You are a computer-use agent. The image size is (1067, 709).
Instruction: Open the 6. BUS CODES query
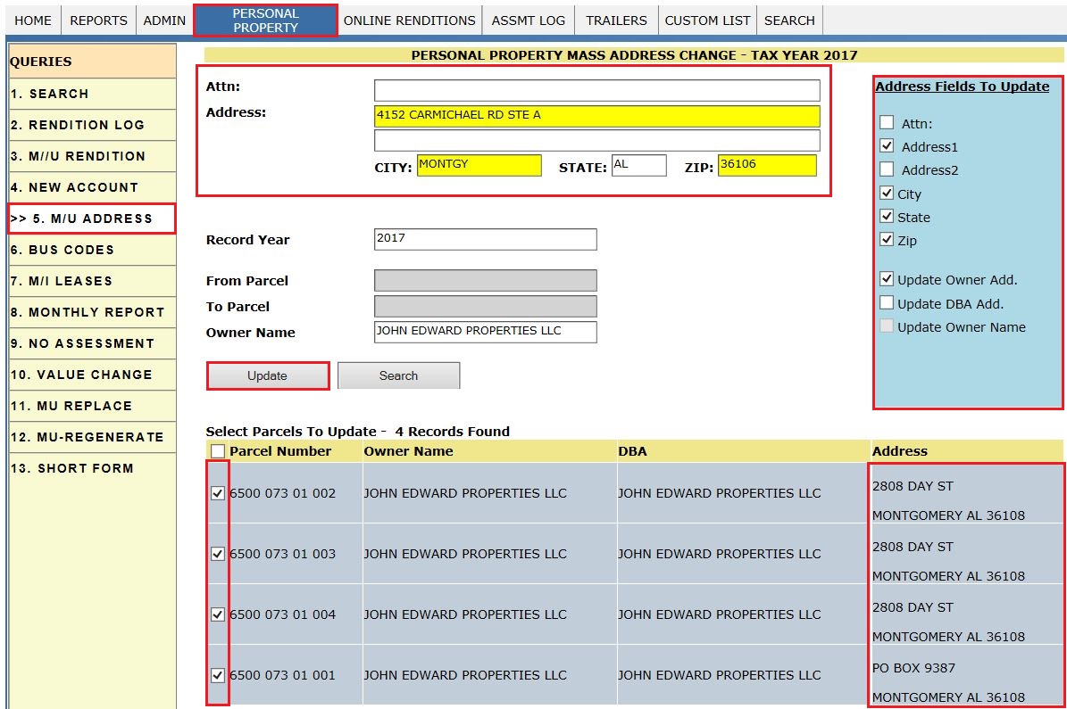93,250
